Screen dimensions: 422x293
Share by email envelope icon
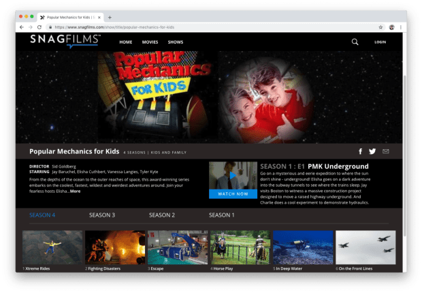tap(386, 151)
